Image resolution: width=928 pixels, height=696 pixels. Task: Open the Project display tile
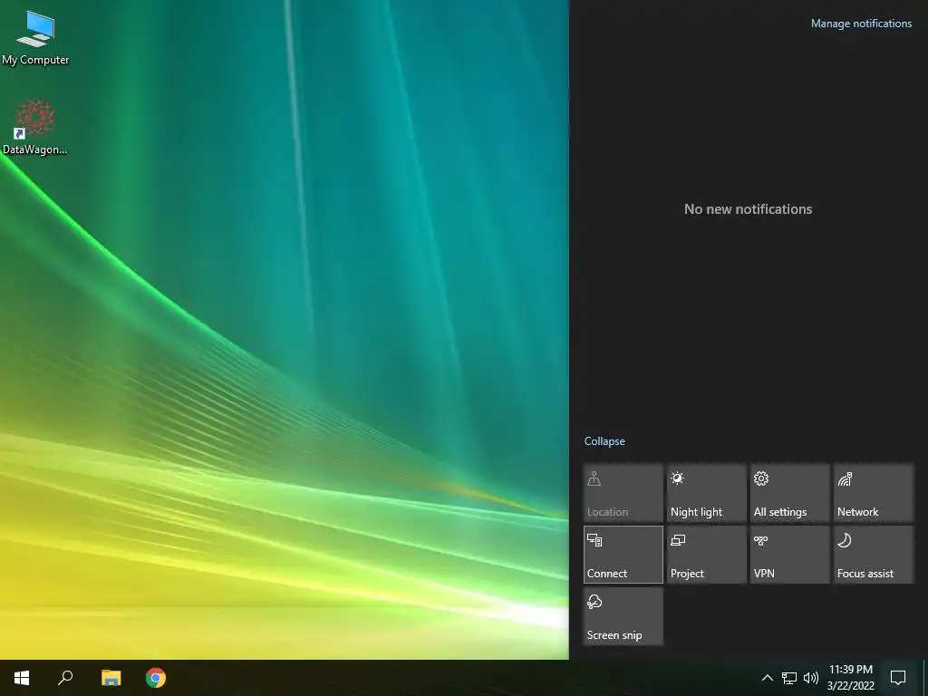click(707, 554)
